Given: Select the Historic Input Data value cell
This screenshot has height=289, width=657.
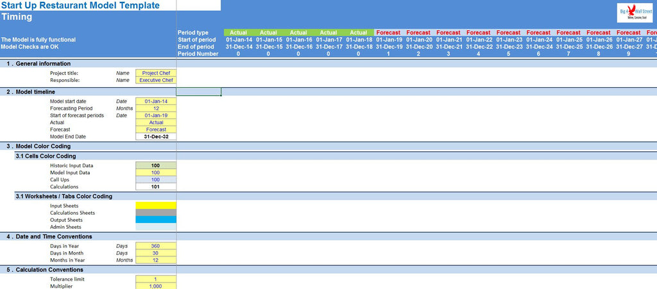Looking at the screenshot, I should pyautogui.click(x=156, y=165).
